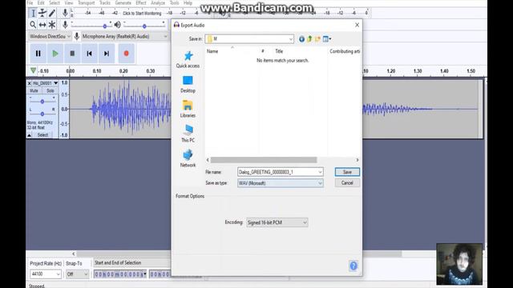Open the Edit menu
513x288 pixels.
click(x=41, y=3)
